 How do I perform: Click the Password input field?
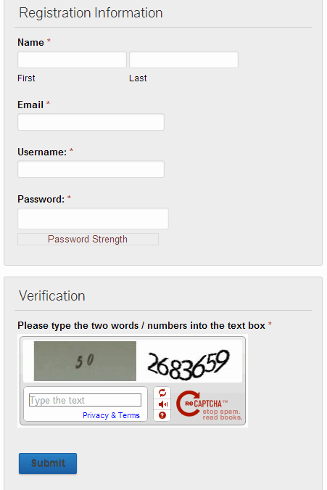coord(93,219)
